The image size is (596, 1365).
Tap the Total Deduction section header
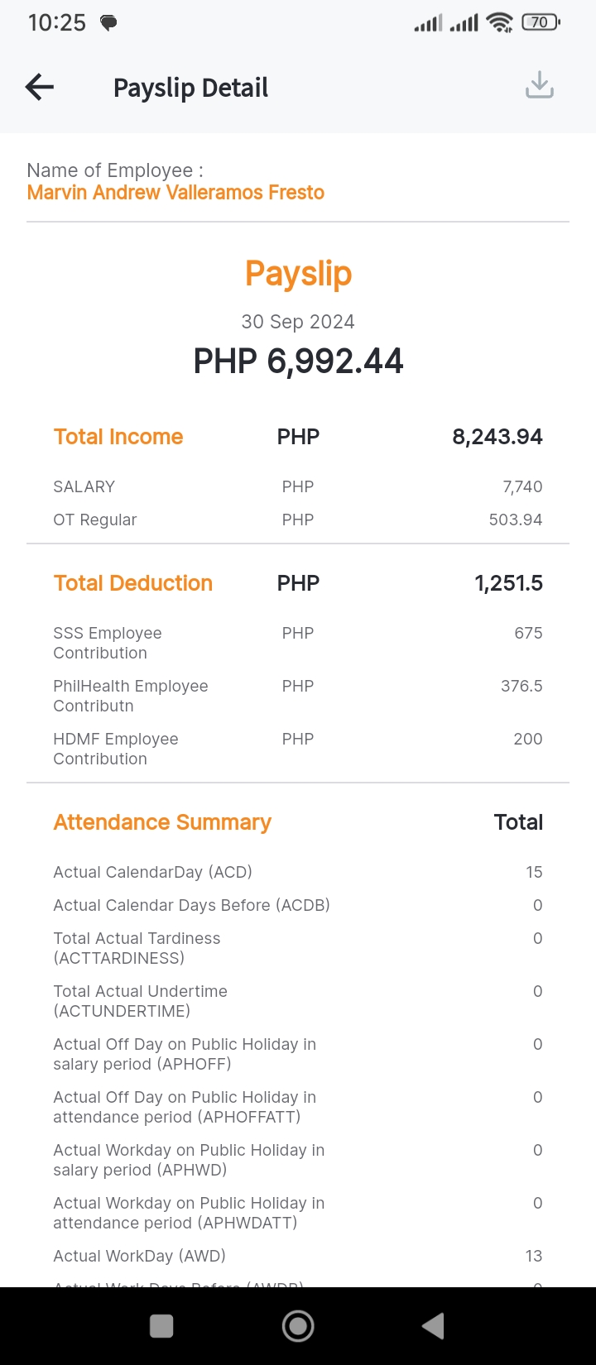pos(133,583)
